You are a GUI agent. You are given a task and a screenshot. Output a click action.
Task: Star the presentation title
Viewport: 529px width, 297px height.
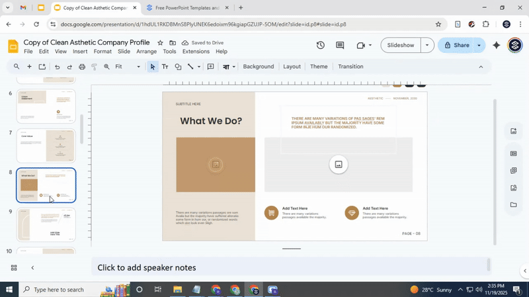coord(160,42)
